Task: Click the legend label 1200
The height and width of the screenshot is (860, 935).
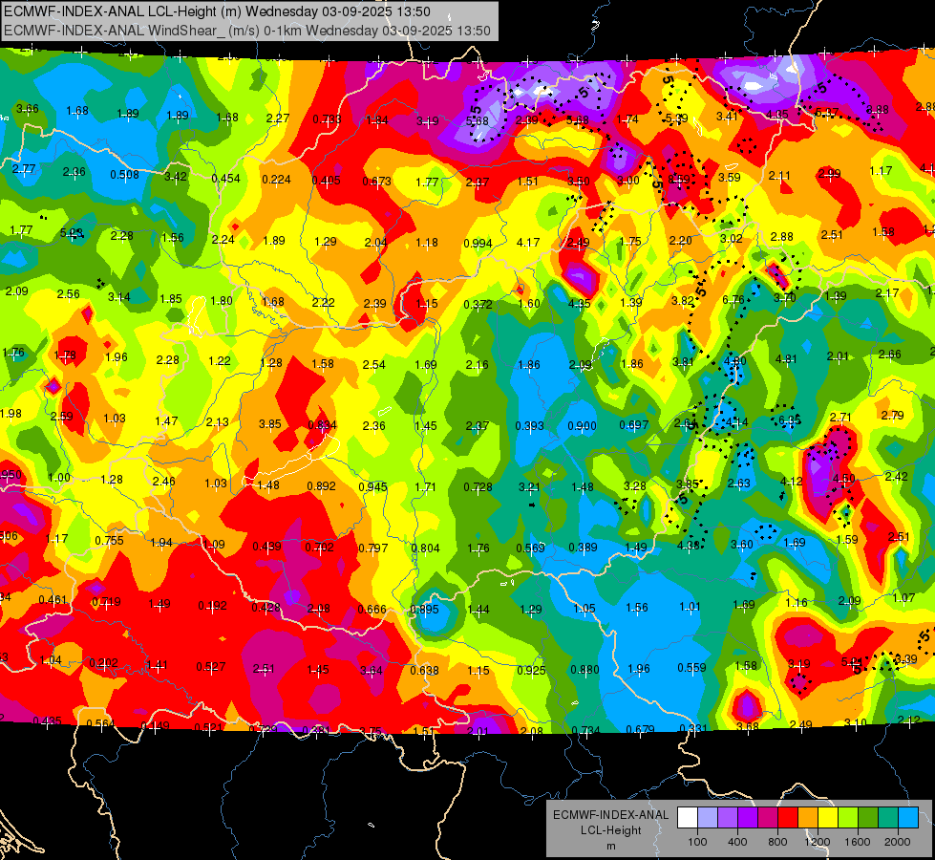Action: pos(818,842)
